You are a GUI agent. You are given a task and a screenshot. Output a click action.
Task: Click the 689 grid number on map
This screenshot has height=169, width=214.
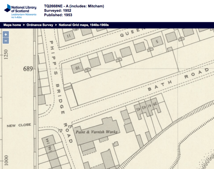[28, 69]
